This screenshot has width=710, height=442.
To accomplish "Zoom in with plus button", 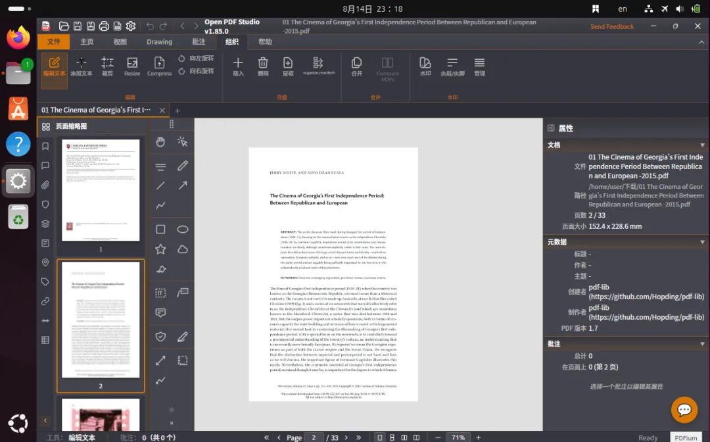I will pos(478,437).
